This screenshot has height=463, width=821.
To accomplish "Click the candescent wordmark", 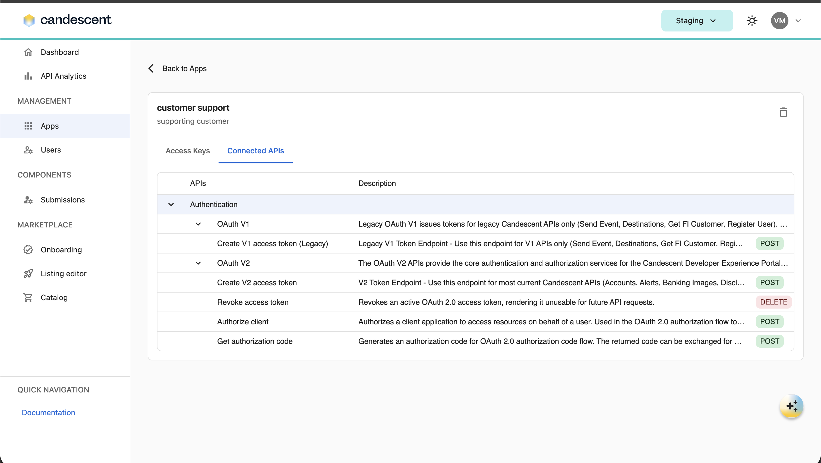I will point(76,20).
